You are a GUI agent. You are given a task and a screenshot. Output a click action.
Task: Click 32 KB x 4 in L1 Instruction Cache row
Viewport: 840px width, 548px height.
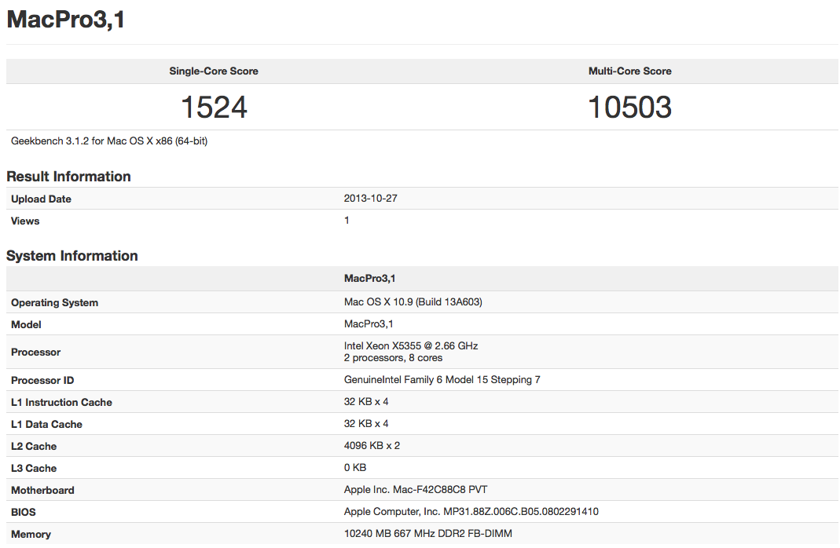point(366,401)
